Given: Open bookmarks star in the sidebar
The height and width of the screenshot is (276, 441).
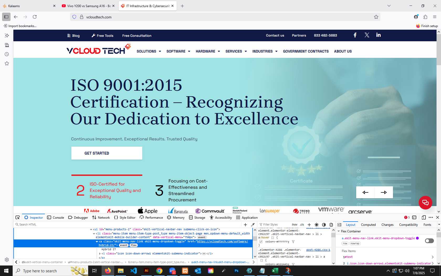Looking at the screenshot, I should (7, 63).
